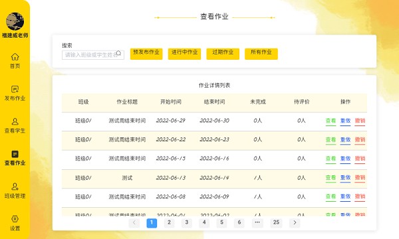This screenshot has width=399, height=239.
Task: Click 查看 for the 2022-06-29 homework
Action: point(331,121)
